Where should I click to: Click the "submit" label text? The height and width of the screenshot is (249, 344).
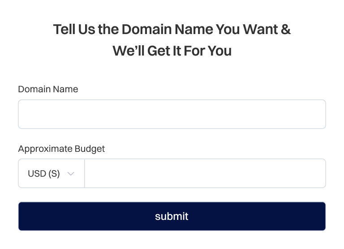(x=172, y=216)
